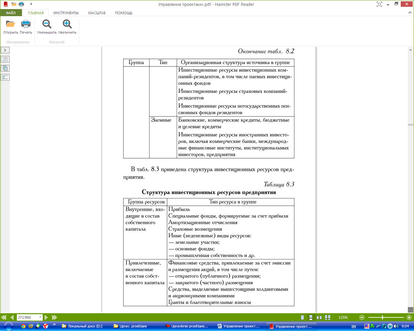Click the zoom slider handle
The height and width of the screenshot is (331, 414).
tap(382, 317)
